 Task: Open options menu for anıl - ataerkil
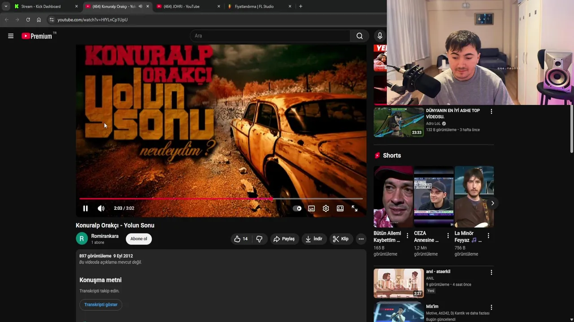491,272
